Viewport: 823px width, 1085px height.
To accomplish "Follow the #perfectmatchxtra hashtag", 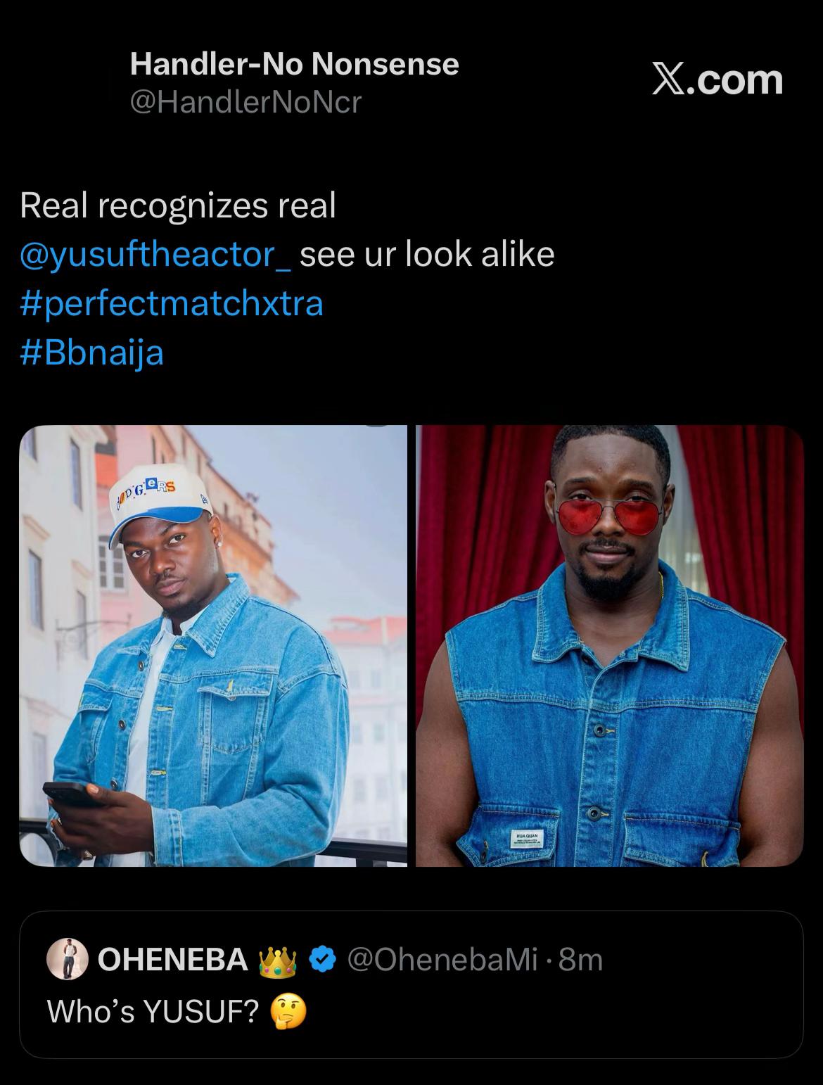I will click(x=172, y=303).
